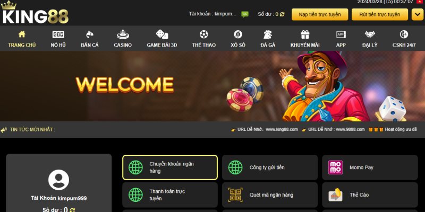Viewport: 425px width, 212px height.
Task: Open the Bắn Cá fish game icon
Action: pyautogui.click(x=90, y=34)
